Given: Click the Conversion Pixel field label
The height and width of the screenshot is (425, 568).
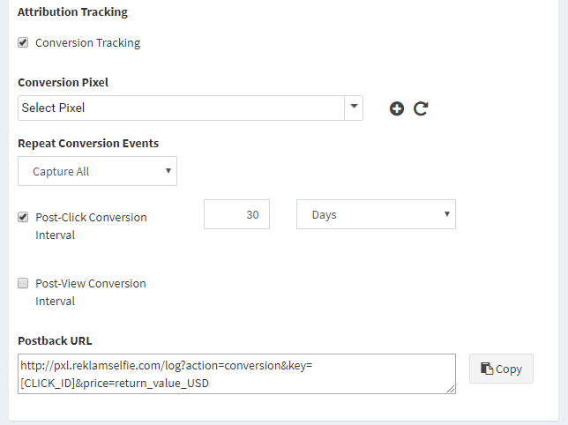Looking at the screenshot, I should (63, 83).
